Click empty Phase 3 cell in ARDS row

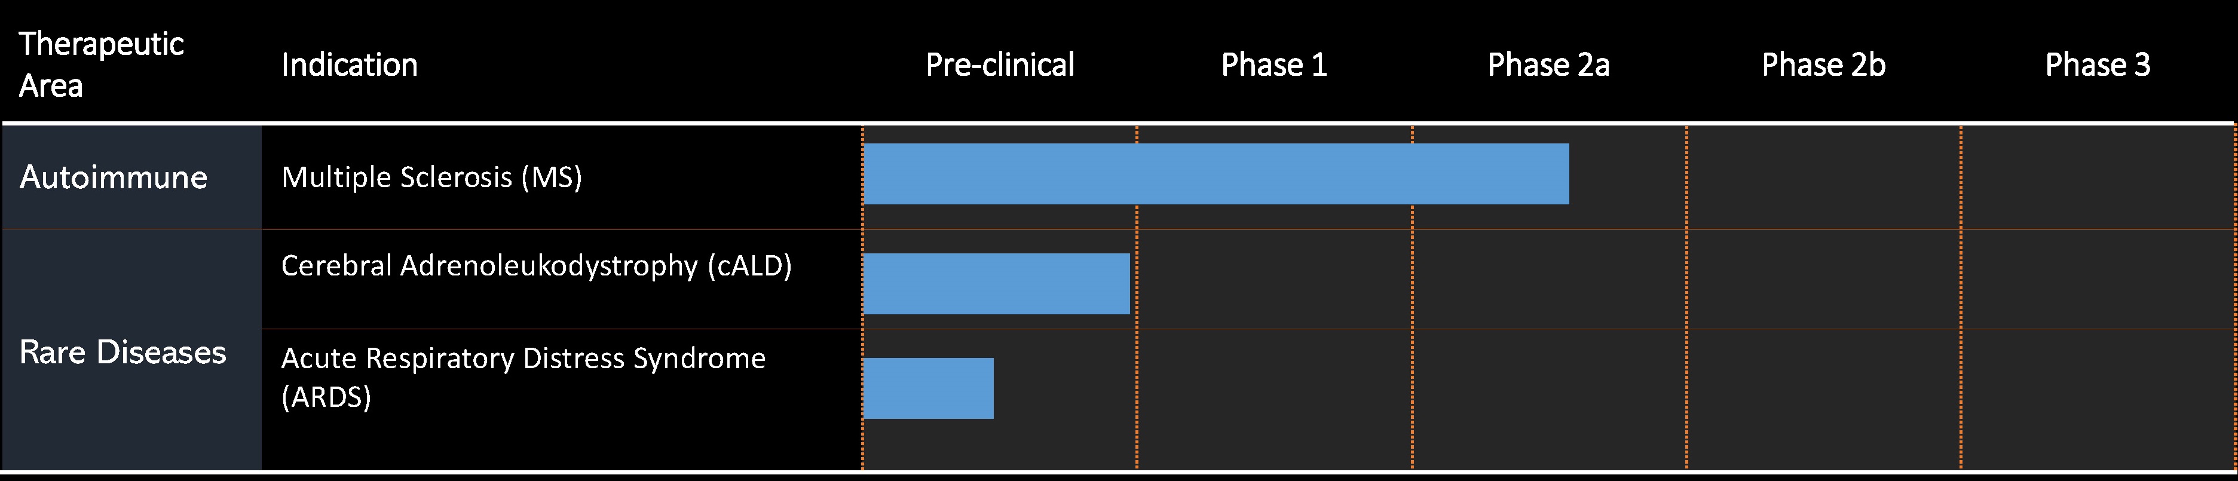pyautogui.click(x=2097, y=399)
